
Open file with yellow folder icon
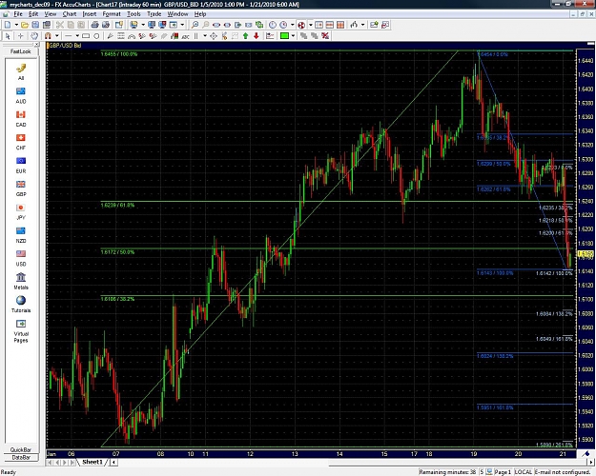(x=25, y=25)
